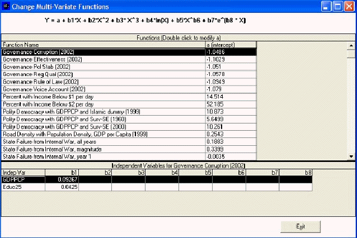Click the Exit button
The width and height of the screenshot is (357, 238).
(x=300, y=227)
